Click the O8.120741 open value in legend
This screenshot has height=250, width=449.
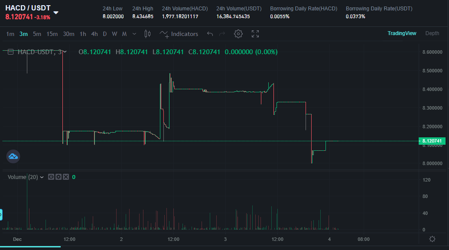(x=95, y=52)
